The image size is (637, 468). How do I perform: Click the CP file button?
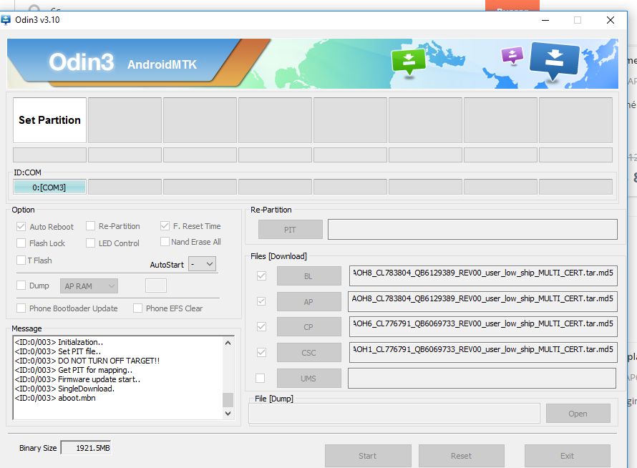pyautogui.click(x=308, y=327)
